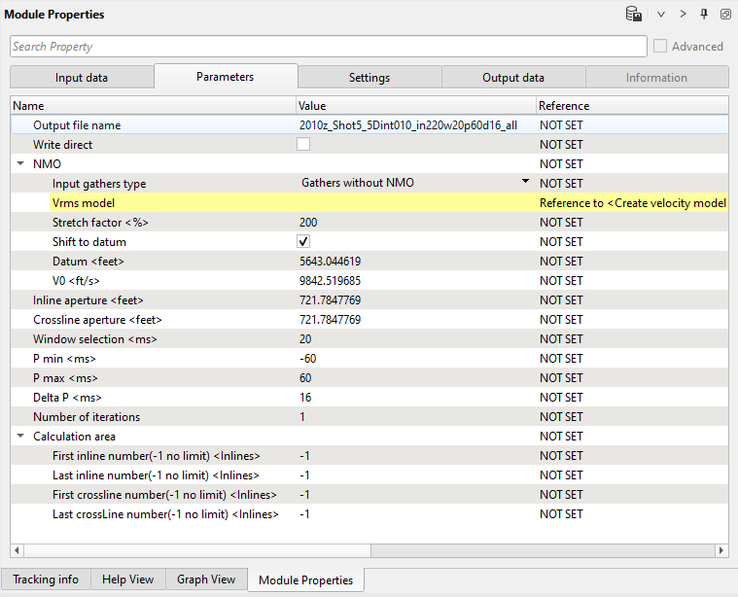Click the right chevron icon in header
The width and height of the screenshot is (738, 597).
(x=684, y=15)
